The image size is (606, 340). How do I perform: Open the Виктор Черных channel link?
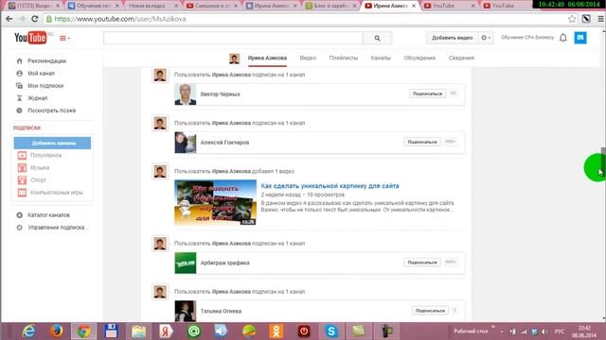coord(220,94)
